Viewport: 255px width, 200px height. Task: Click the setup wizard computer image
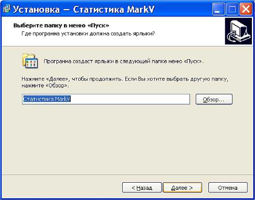[x=239, y=31]
